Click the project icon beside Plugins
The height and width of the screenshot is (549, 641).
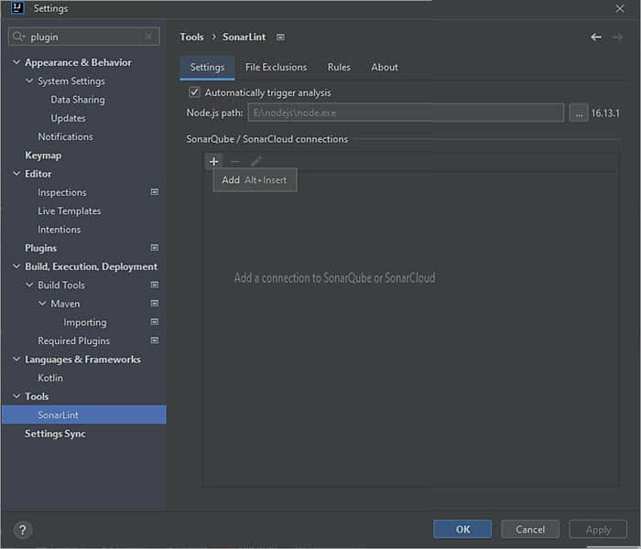[x=155, y=248]
